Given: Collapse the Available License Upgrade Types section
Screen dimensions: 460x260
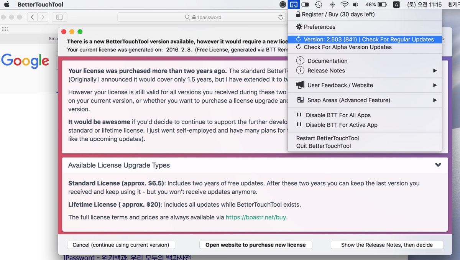Looking at the screenshot, I should click(438, 165).
